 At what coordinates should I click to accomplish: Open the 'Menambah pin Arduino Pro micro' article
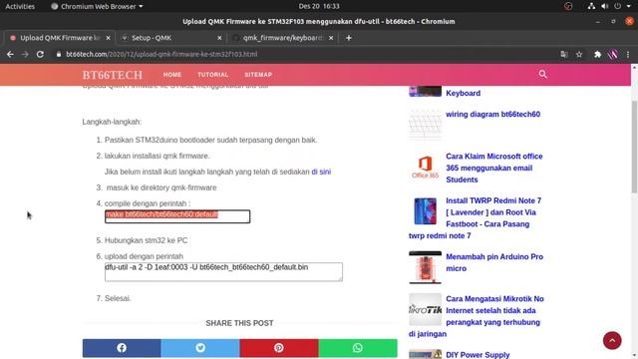494,262
